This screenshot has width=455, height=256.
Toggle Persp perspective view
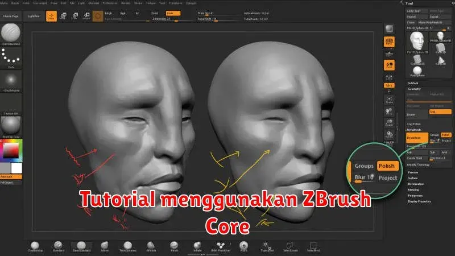[389, 42]
